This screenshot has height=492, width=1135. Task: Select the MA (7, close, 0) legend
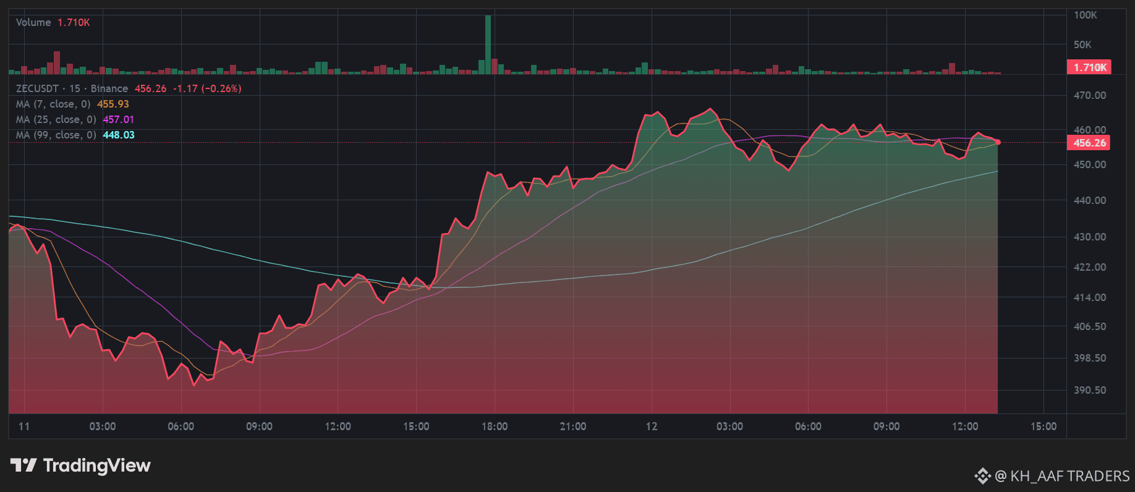tap(53, 104)
